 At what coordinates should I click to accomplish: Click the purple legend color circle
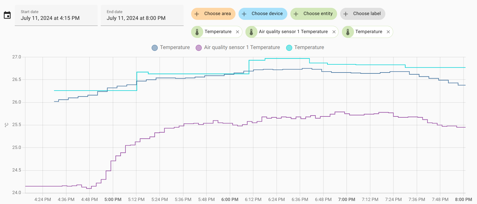[199, 48]
